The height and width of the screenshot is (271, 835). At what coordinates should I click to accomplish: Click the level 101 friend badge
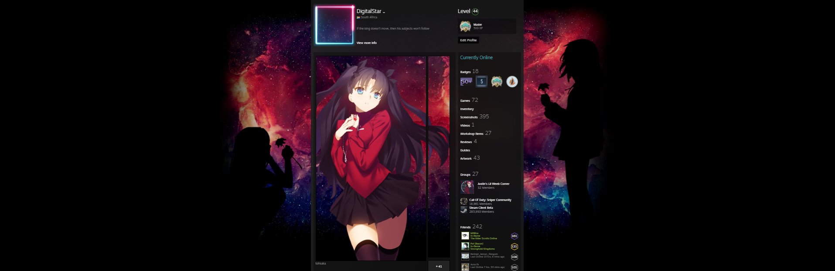click(514, 267)
